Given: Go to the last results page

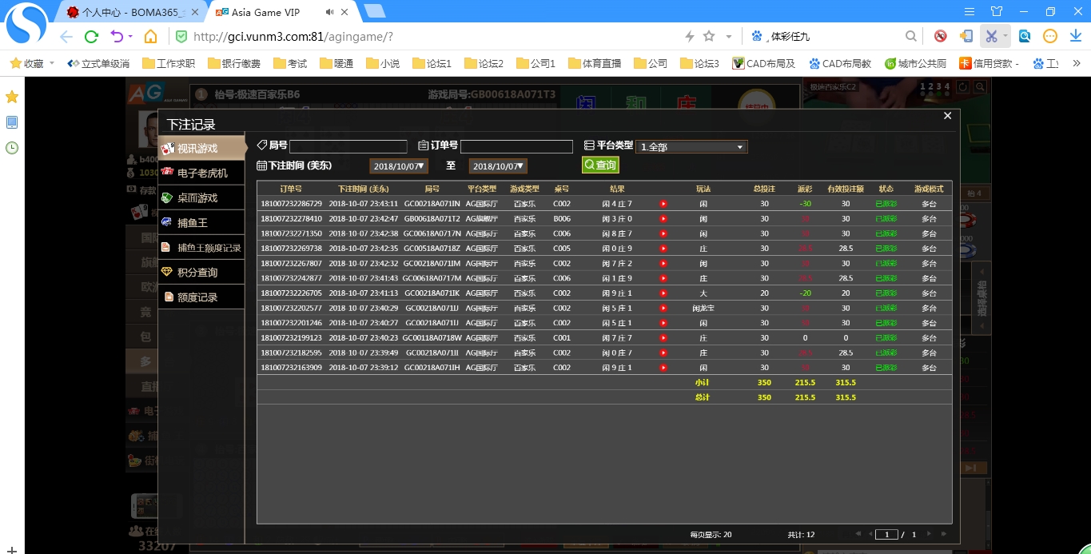Looking at the screenshot, I should point(943,534).
